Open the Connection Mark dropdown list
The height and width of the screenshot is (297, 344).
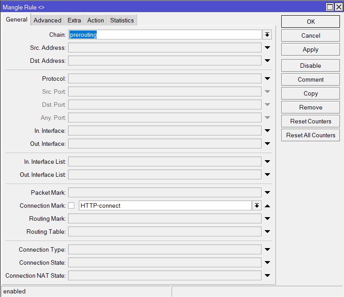click(257, 205)
